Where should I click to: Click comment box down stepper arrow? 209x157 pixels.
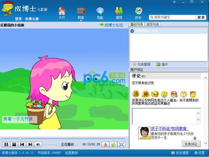point(198,119)
